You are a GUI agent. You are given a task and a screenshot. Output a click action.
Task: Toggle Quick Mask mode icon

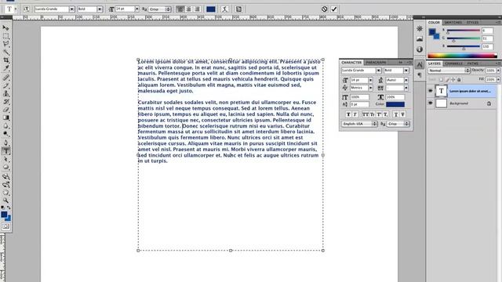(x=5, y=226)
